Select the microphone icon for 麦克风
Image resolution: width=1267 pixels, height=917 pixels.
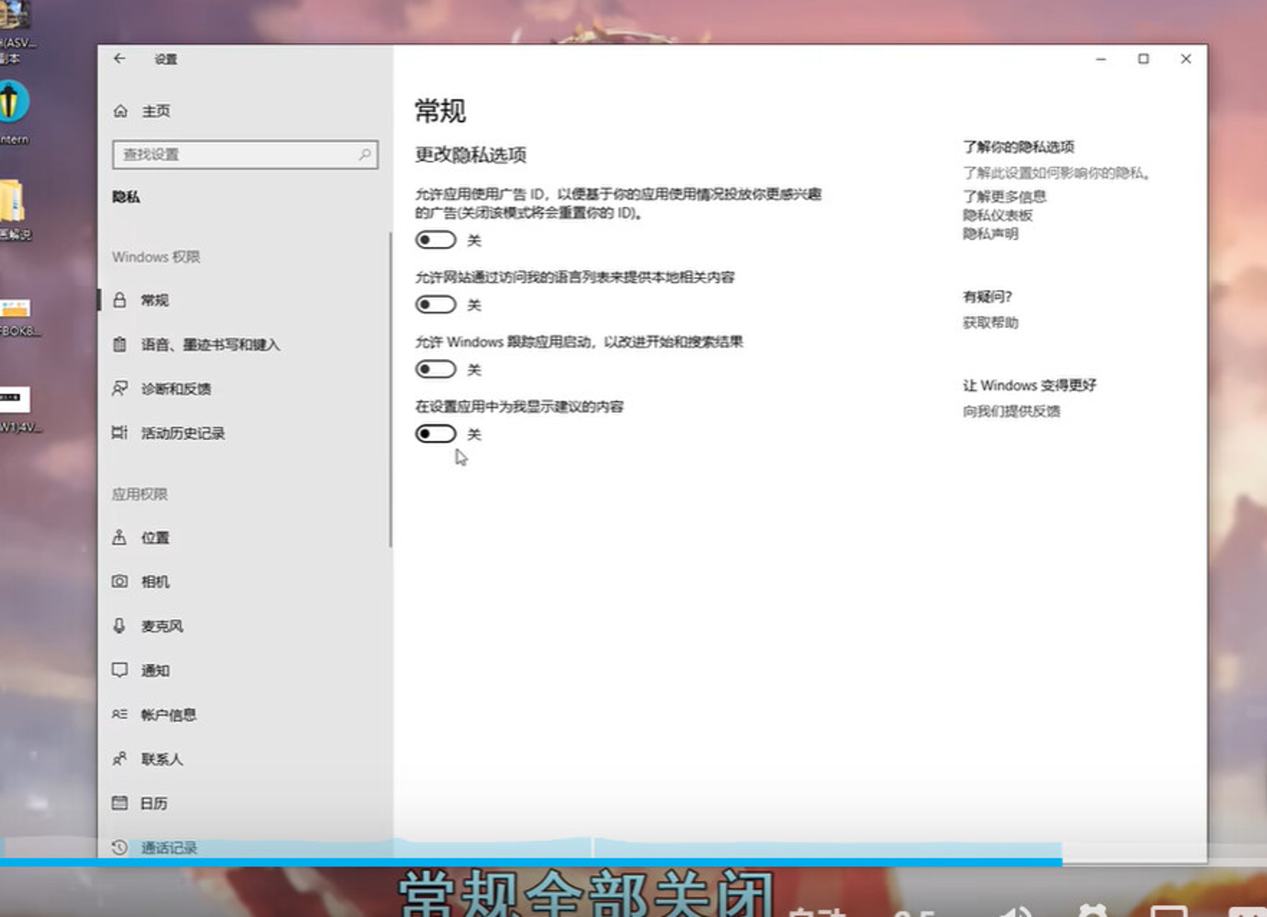coord(120,626)
